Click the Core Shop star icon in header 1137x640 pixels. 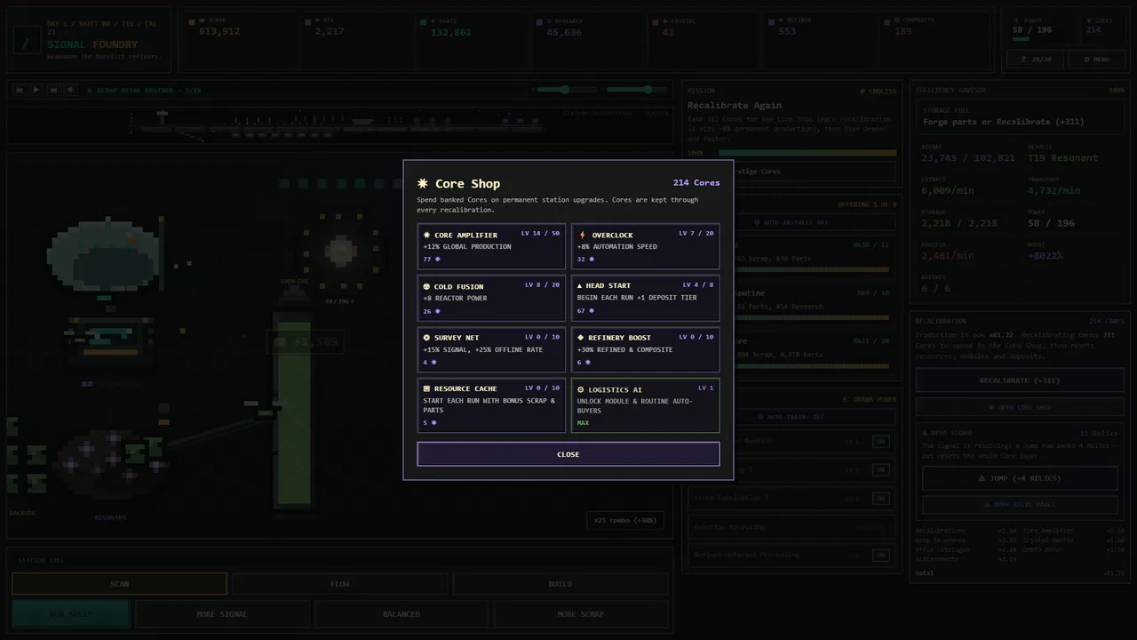tap(423, 183)
